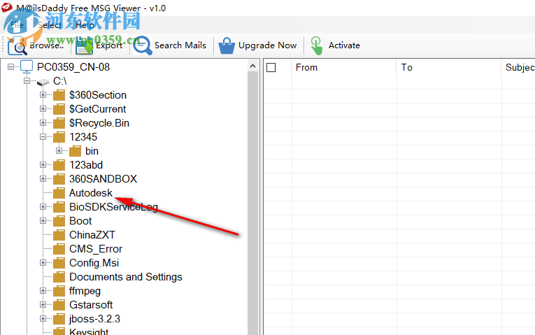Screen dimensions: 535x335
Task: Click the 123abd folder icon
Action: (59, 165)
